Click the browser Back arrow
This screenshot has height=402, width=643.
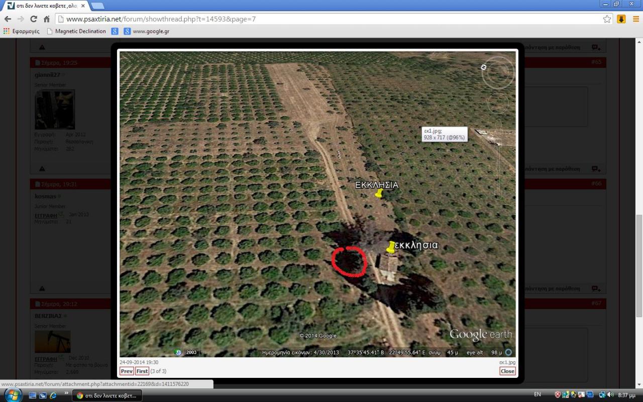coord(8,19)
